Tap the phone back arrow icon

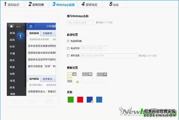pyautogui.click(x=14, y=101)
